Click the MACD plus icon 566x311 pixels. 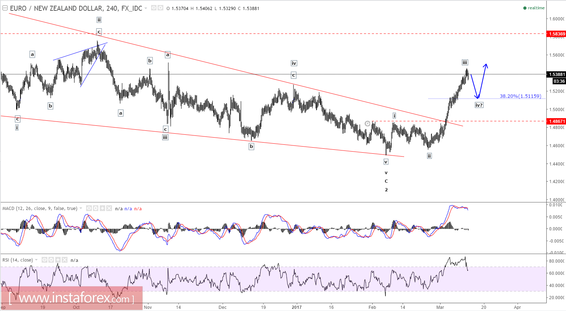[102, 208]
